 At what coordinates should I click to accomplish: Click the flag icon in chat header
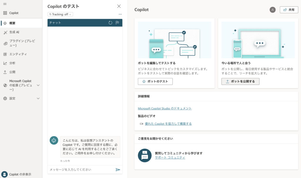click(x=117, y=23)
